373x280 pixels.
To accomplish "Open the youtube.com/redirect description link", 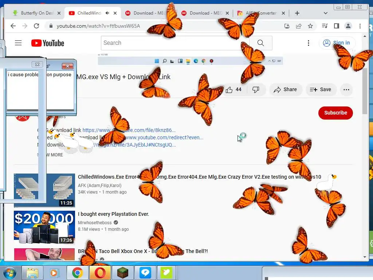I will coord(164,137).
